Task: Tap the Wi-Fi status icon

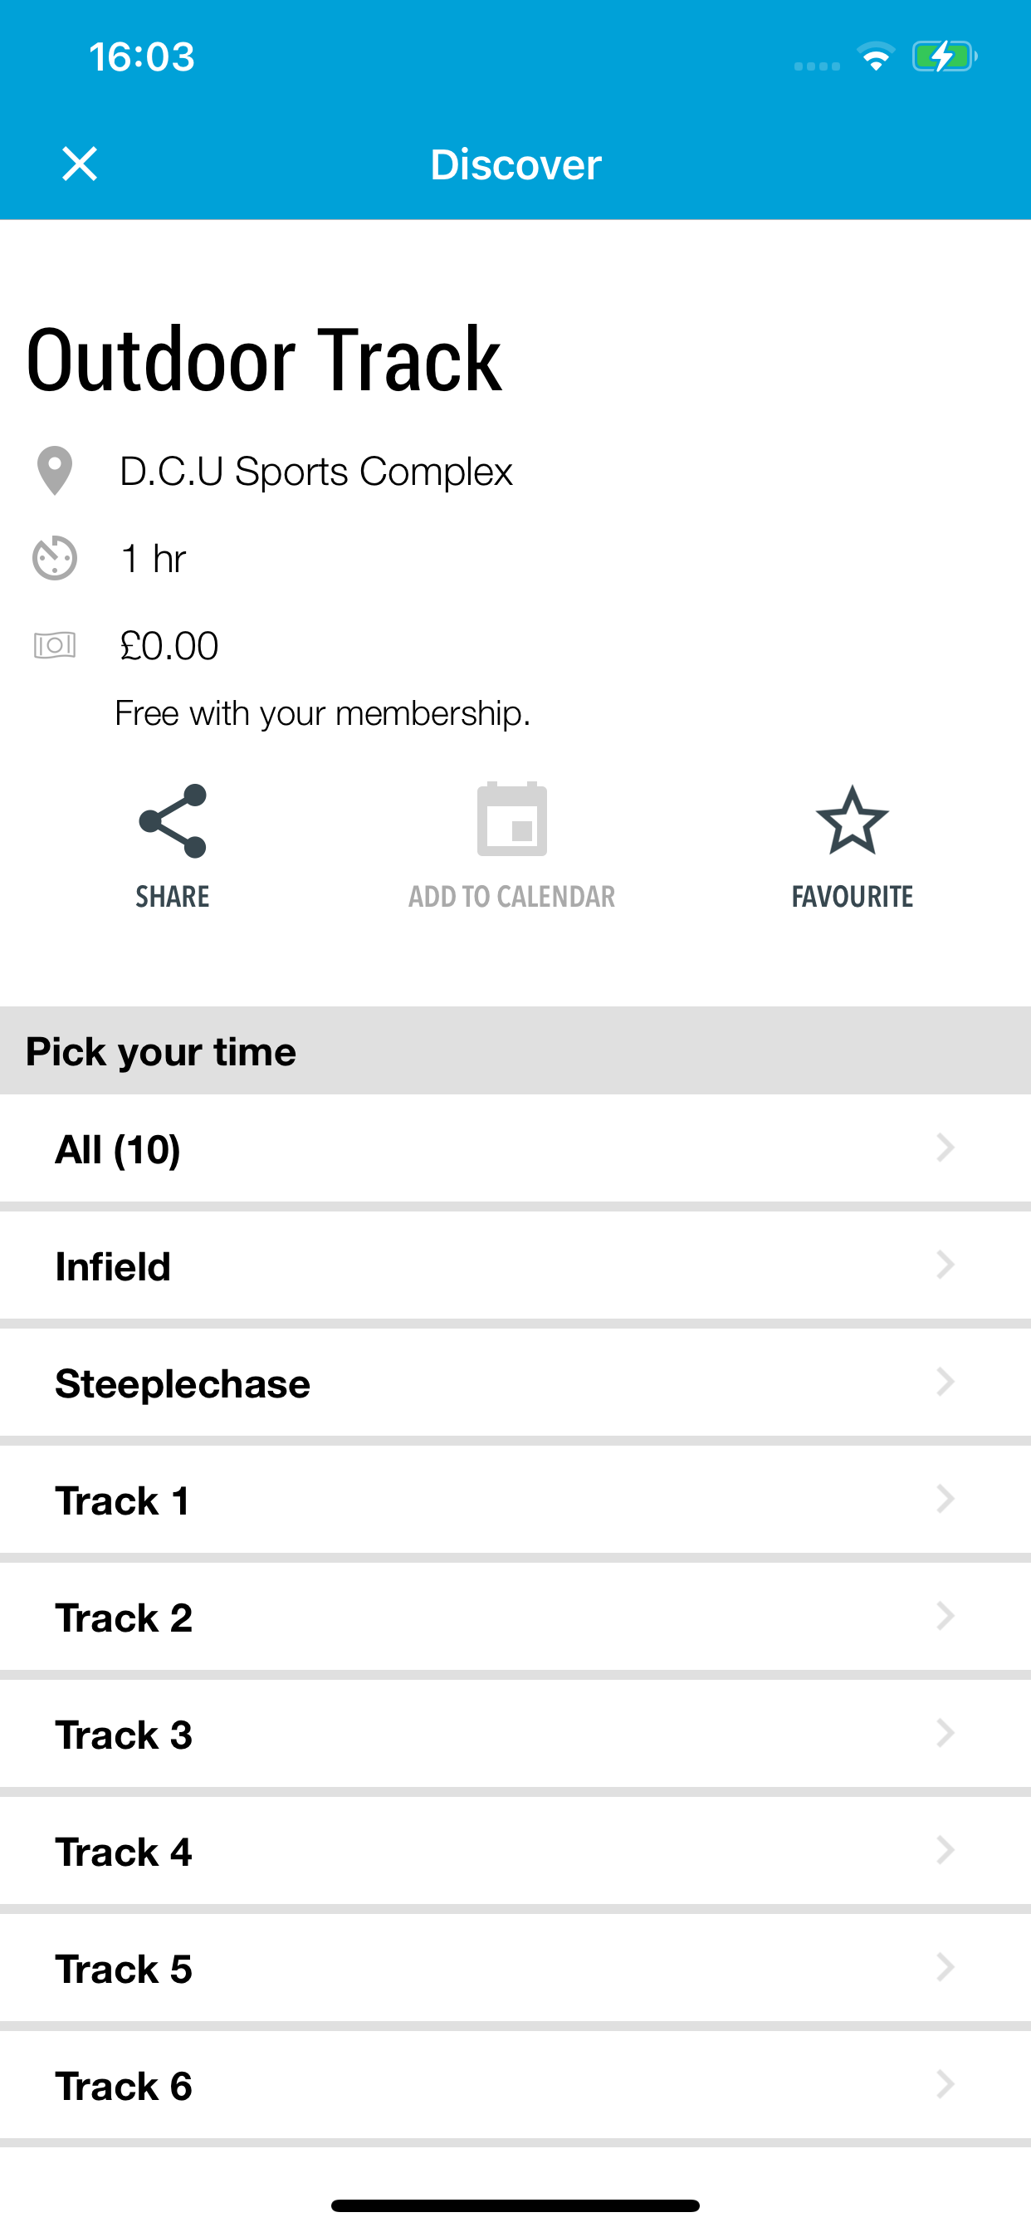Action: (876, 57)
